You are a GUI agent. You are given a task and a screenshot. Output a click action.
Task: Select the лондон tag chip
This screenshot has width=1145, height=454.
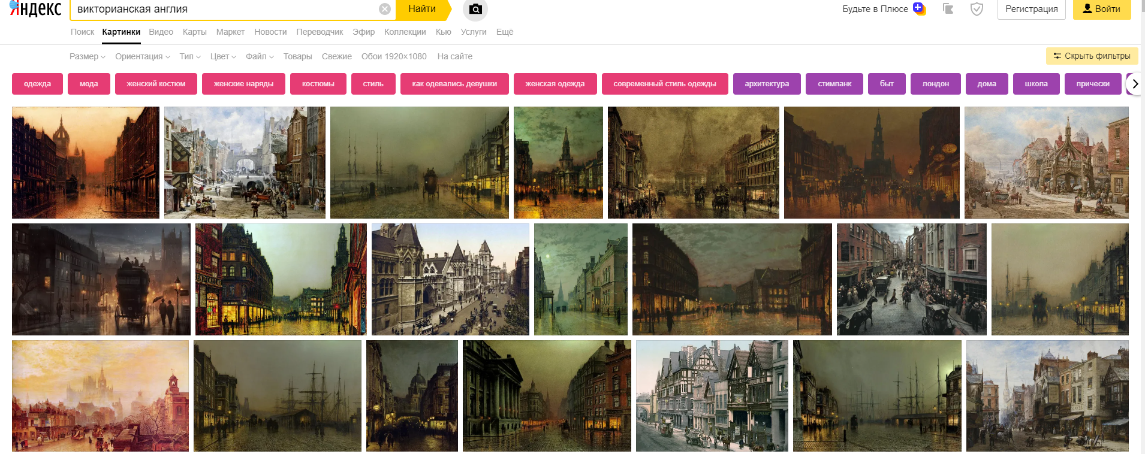[936, 84]
